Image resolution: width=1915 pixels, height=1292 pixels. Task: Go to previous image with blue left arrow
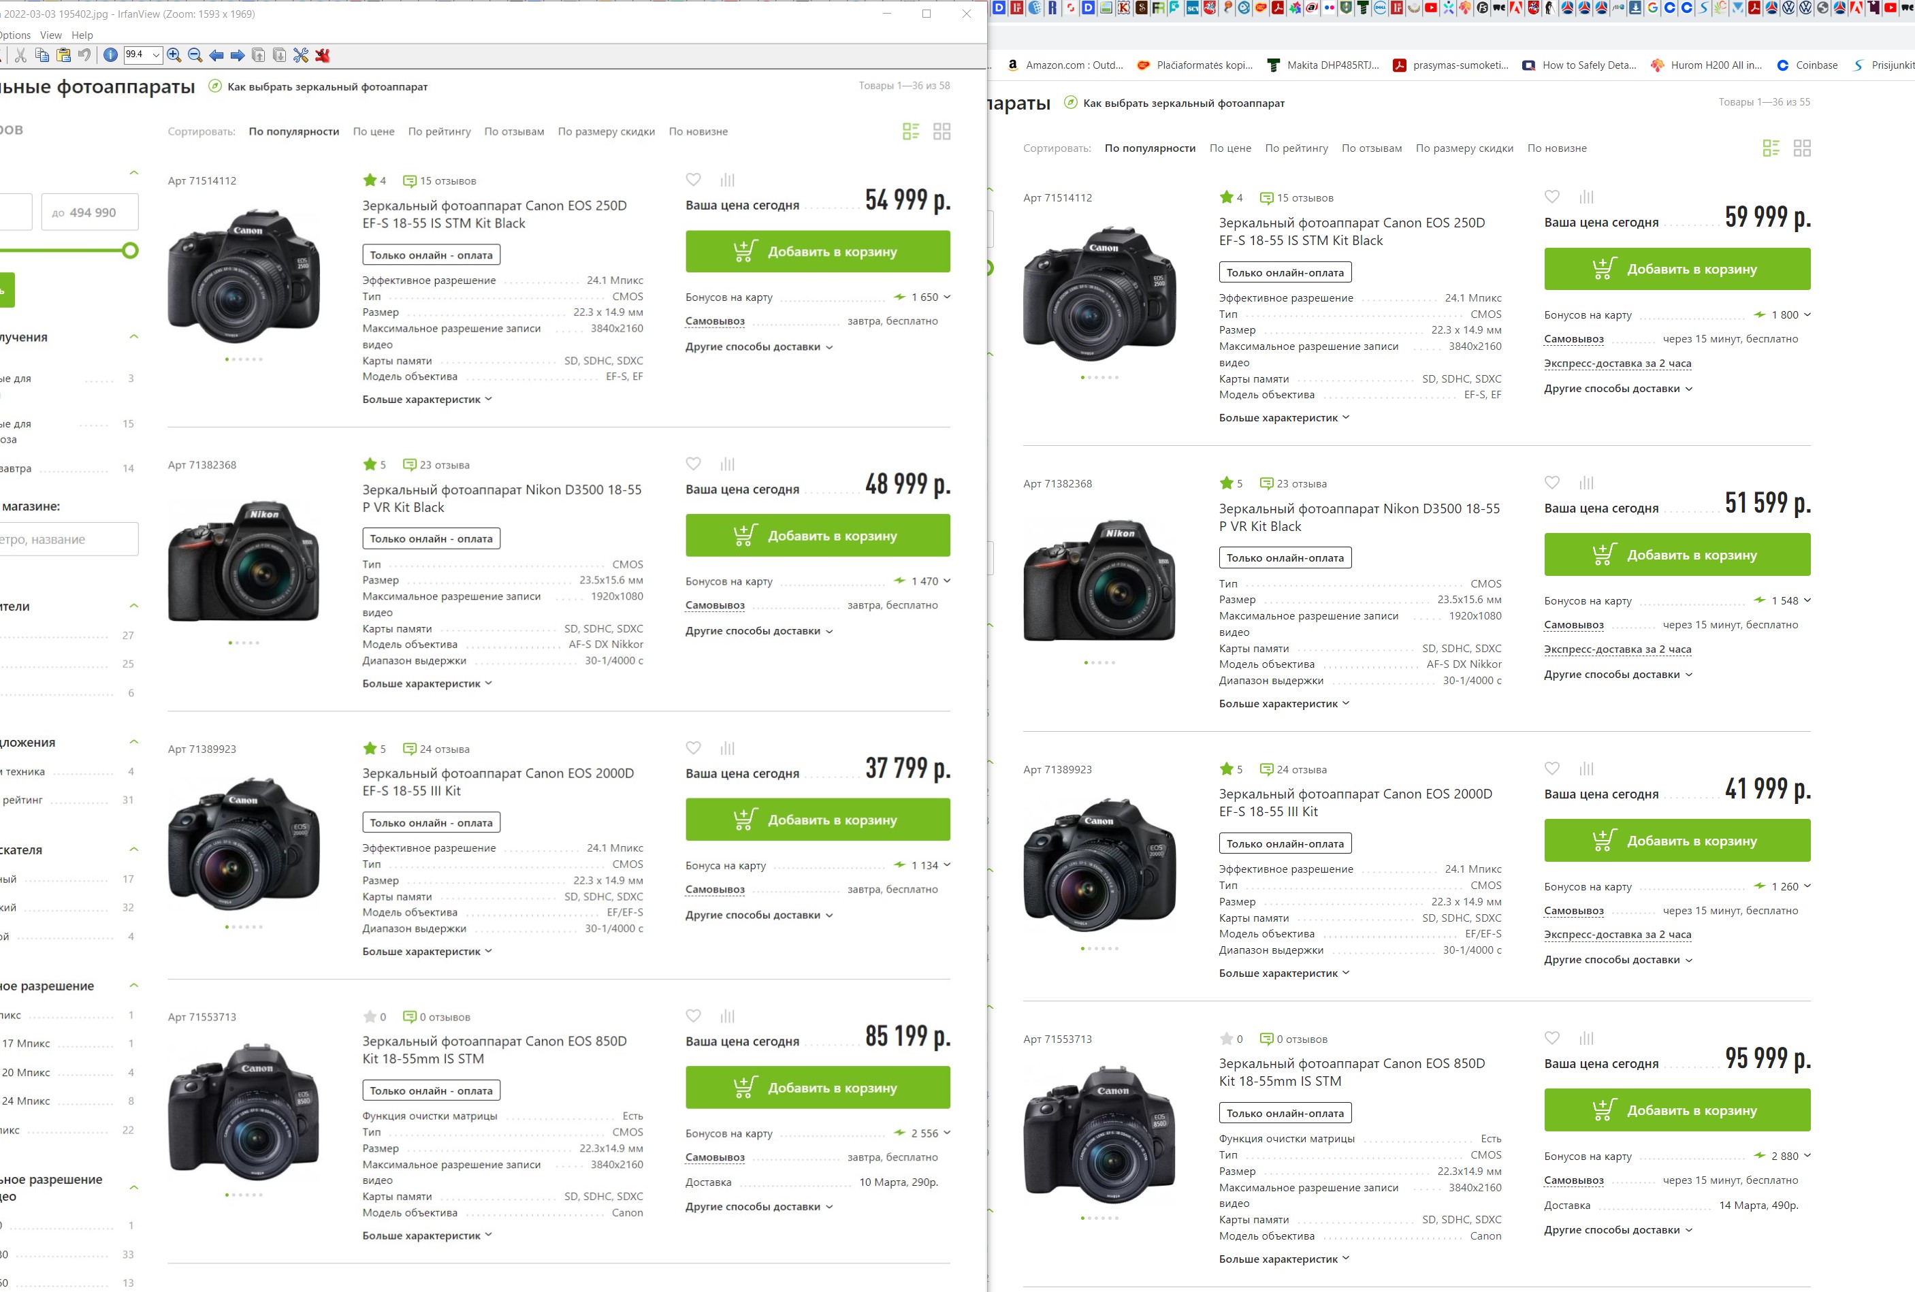coord(216,55)
